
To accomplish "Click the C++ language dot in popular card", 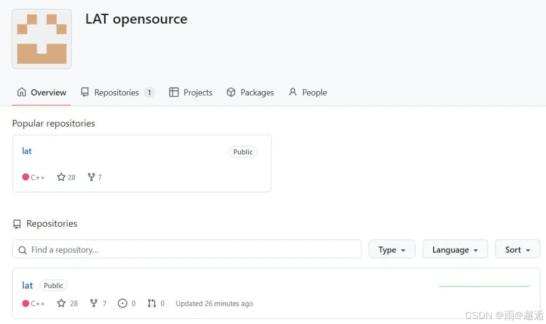I will (x=25, y=177).
